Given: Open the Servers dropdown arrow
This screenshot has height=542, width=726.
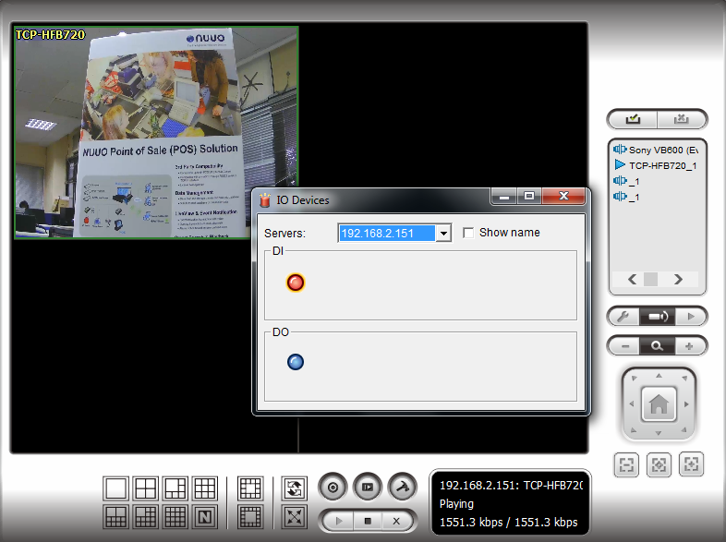Looking at the screenshot, I should pyautogui.click(x=443, y=234).
